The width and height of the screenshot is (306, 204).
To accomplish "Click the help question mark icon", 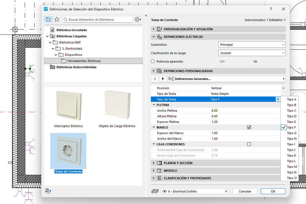I will pyautogui.click(x=271, y=9).
